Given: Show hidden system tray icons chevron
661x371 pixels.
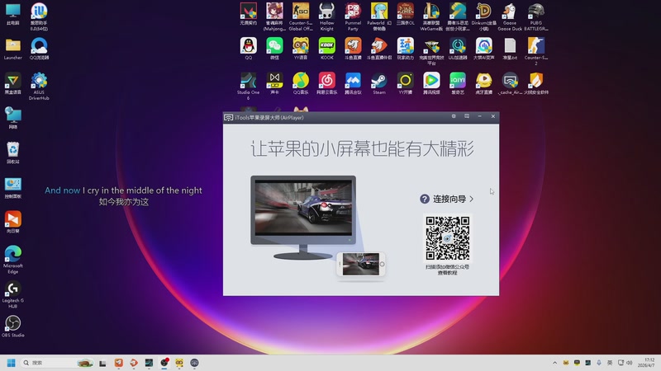Looking at the screenshot, I should pyautogui.click(x=554, y=363).
